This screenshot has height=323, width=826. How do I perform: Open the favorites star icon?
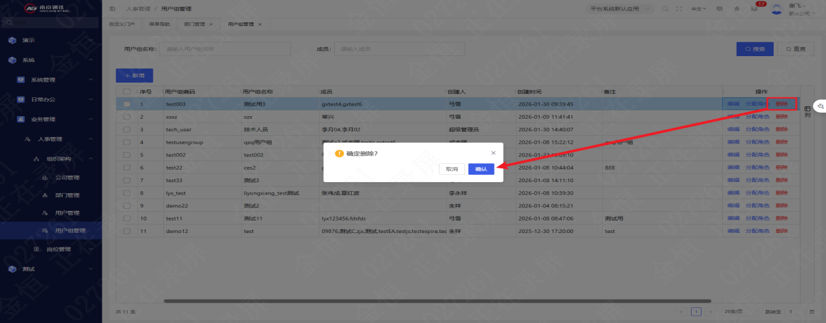737,9
